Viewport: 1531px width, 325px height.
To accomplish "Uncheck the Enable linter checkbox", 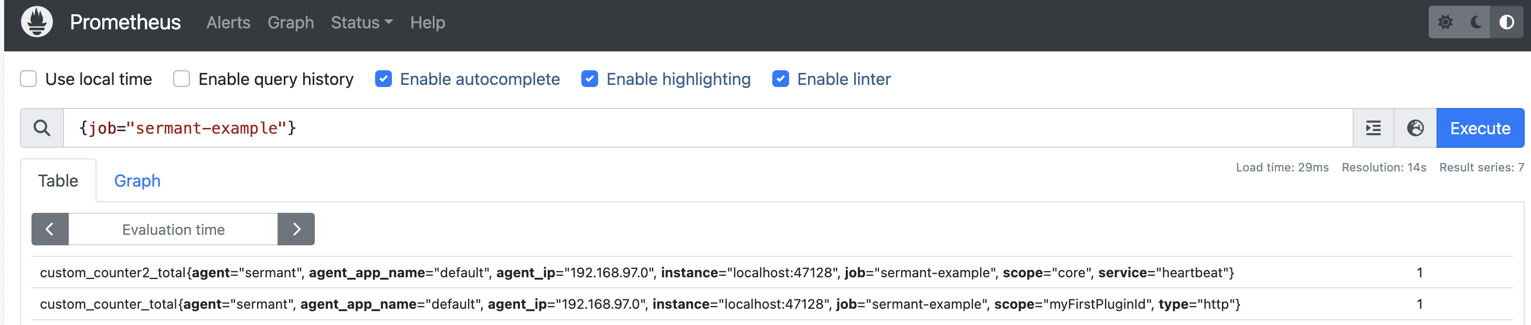I will point(780,79).
